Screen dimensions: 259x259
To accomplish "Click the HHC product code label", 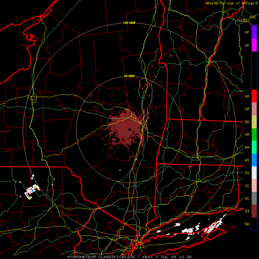I will point(253,17).
